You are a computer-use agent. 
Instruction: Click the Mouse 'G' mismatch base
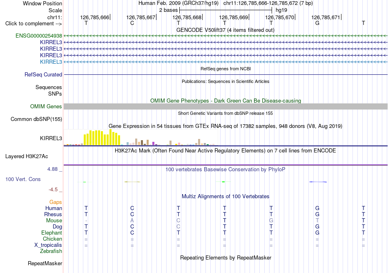[x=271, y=221]
